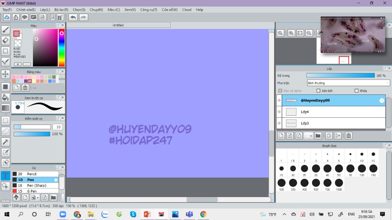
Task: Zoom out using navigator minus magnifier
Action: (x=309, y=33)
